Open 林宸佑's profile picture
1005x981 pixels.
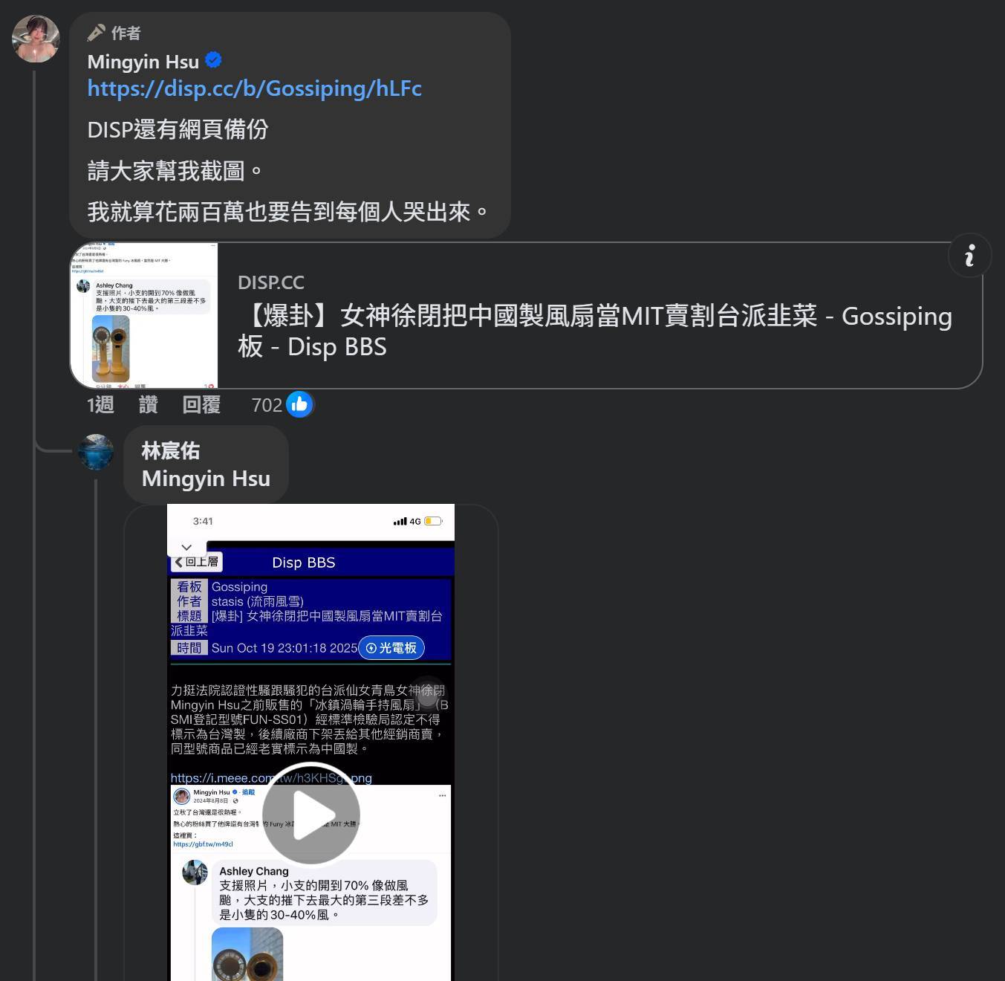point(96,452)
